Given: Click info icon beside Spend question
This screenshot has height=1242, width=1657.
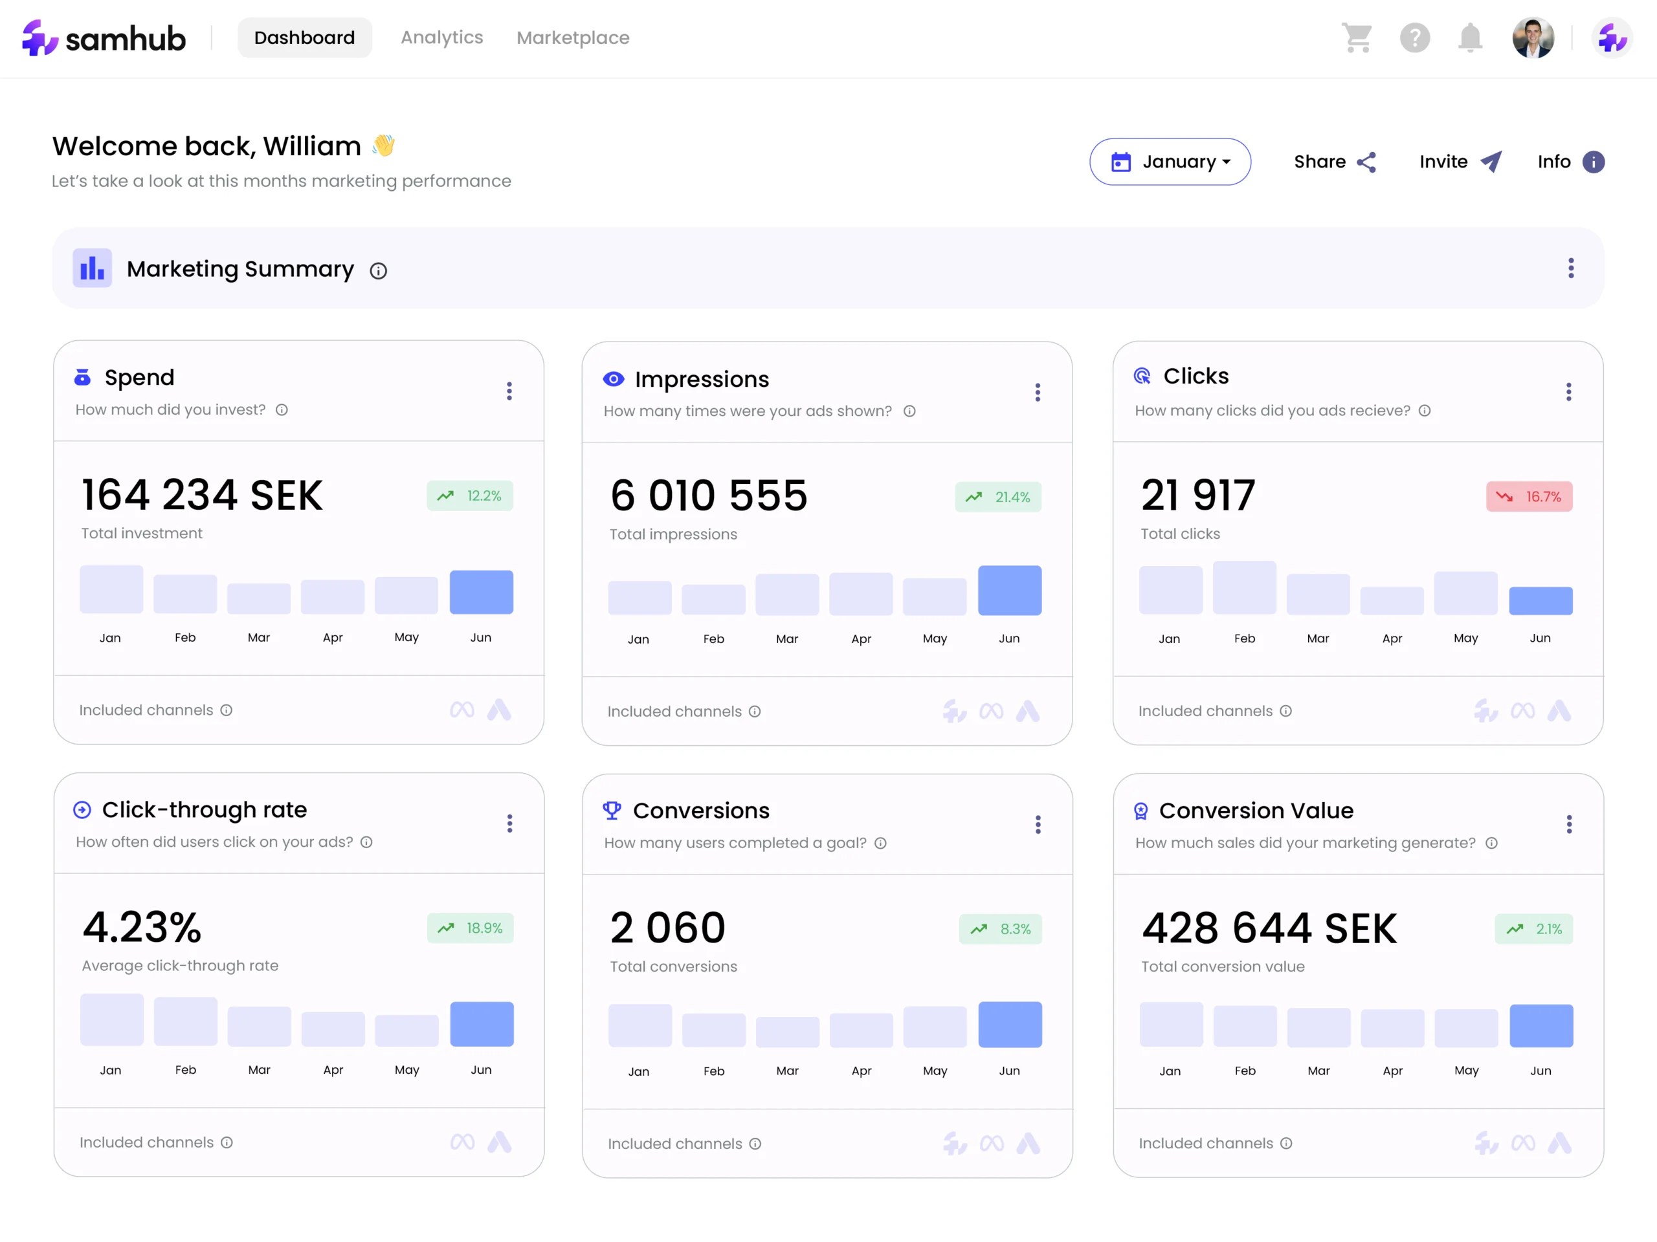Looking at the screenshot, I should [282, 409].
